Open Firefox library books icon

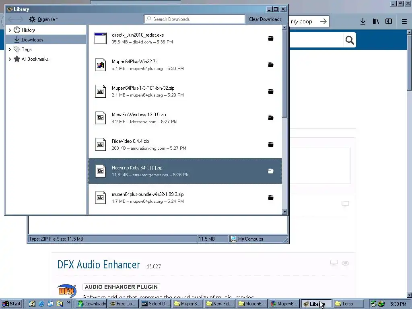(376, 22)
